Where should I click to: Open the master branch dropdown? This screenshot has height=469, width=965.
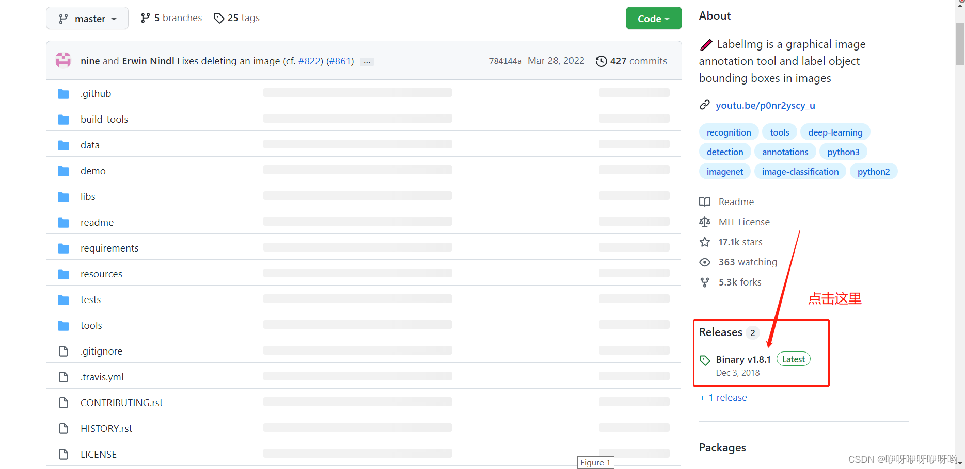click(x=87, y=19)
